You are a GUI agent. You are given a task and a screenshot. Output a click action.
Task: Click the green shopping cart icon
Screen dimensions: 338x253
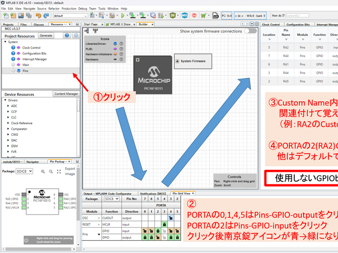(x=203, y=15)
